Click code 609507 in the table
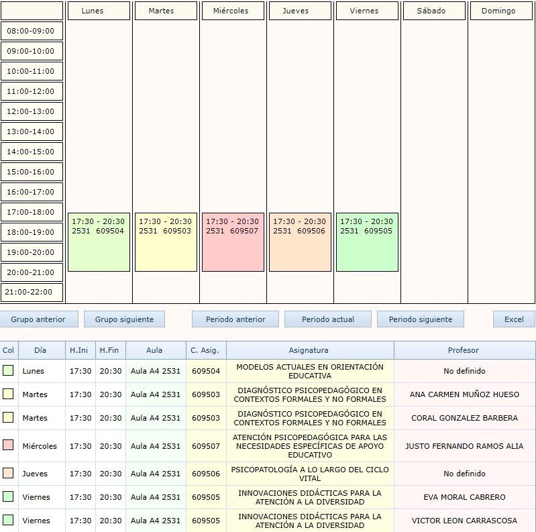536x532 pixels. (x=206, y=446)
